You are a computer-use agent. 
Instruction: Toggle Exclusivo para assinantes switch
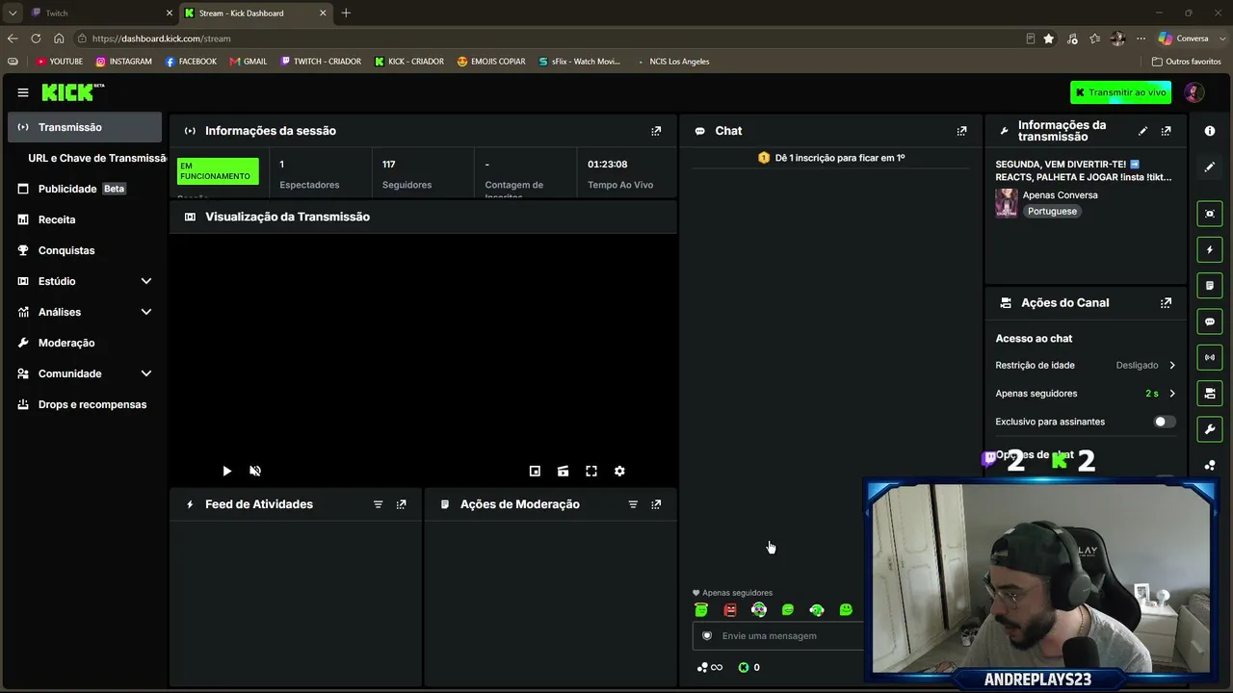click(1165, 422)
